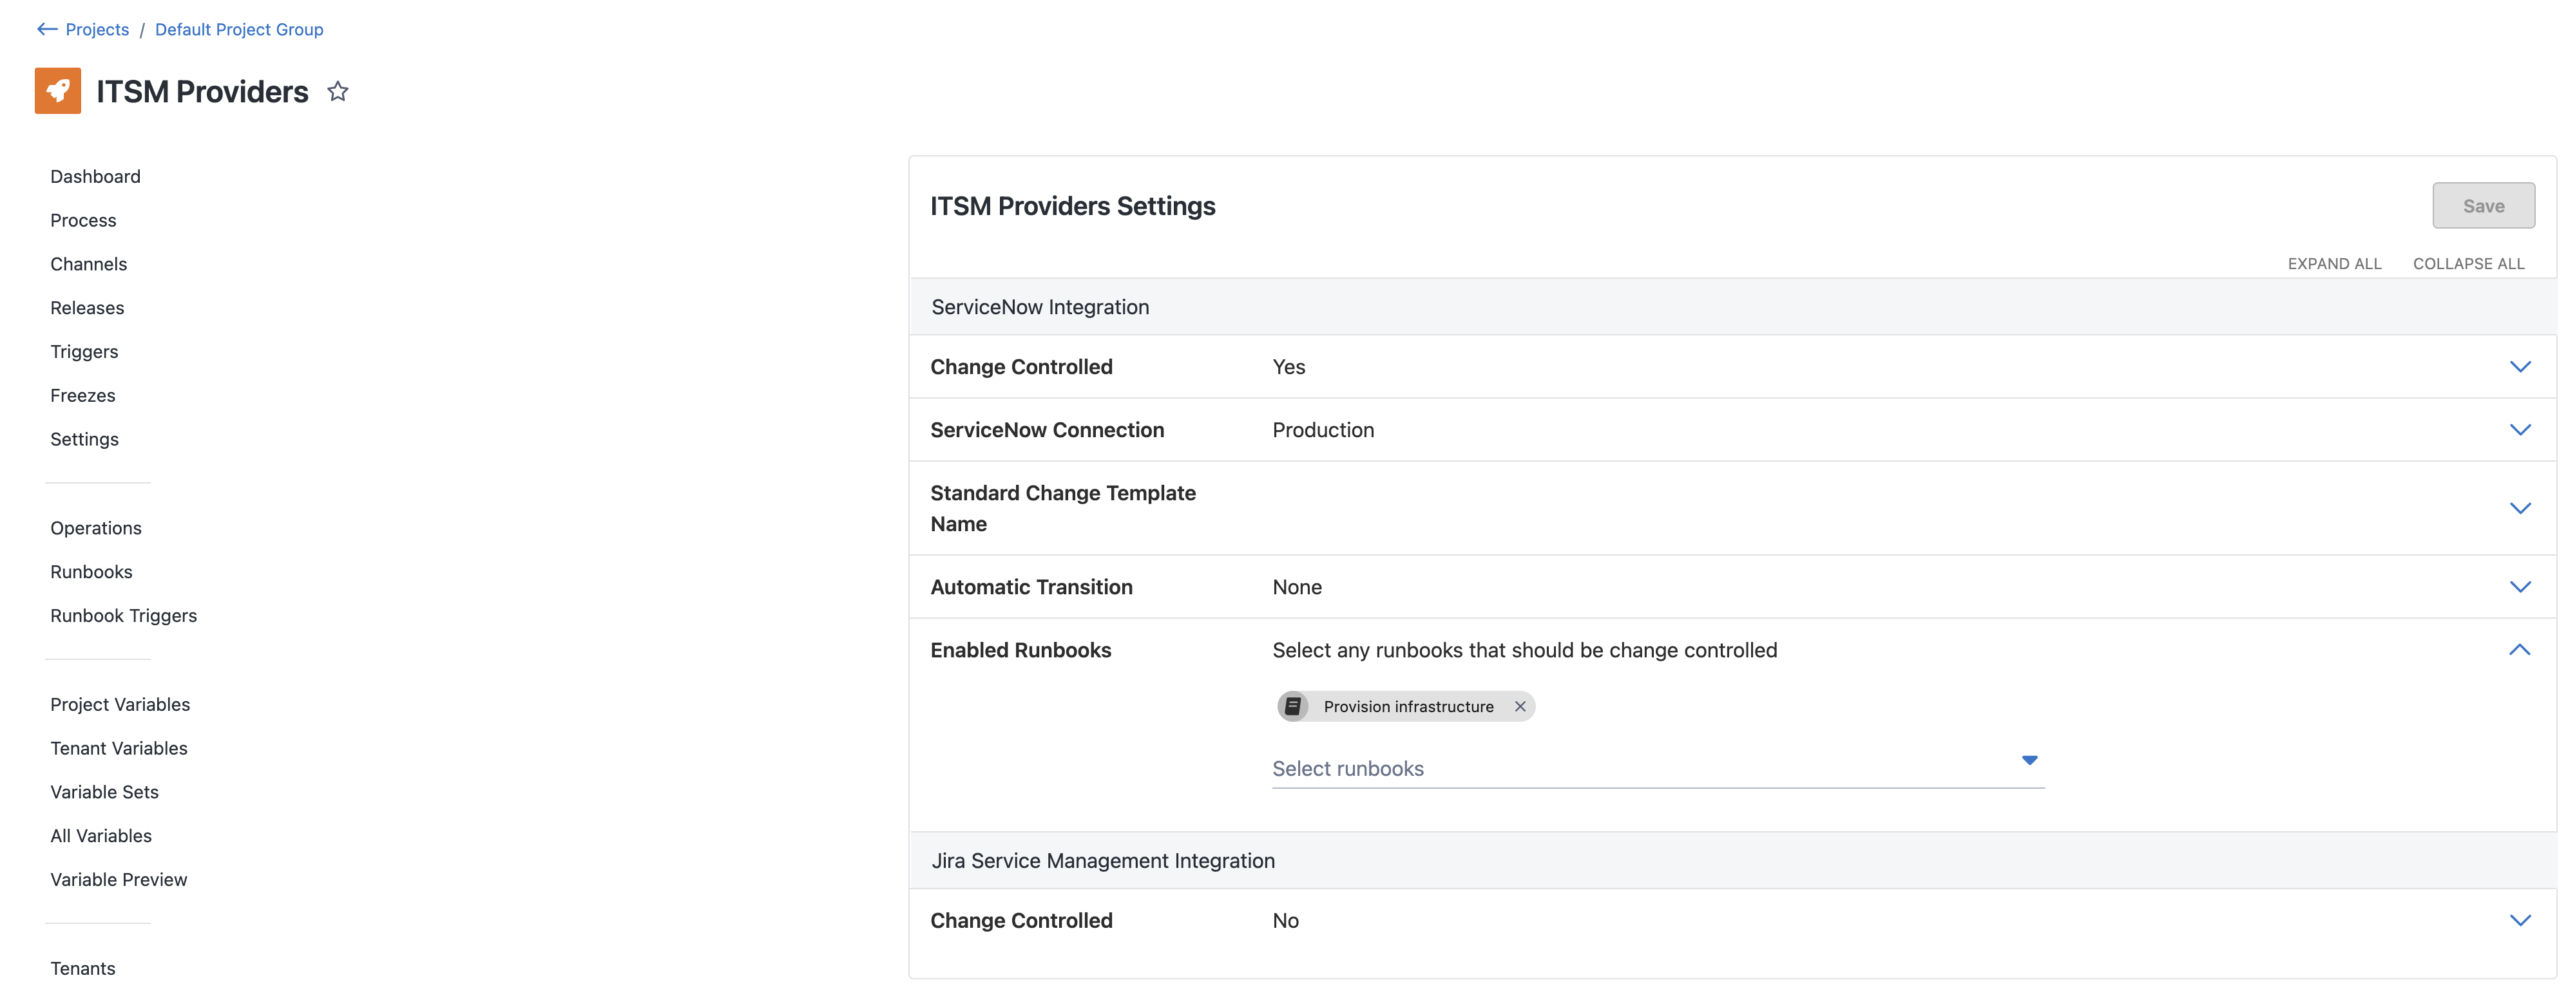Star the ITSM Providers project as favorite
The width and height of the screenshot is (2568, 998).
click(338, 91)
